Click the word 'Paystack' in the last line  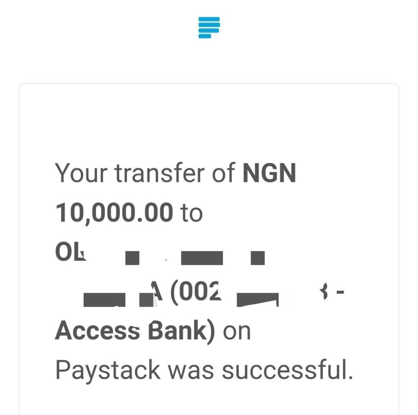click(x=108, y=371)
